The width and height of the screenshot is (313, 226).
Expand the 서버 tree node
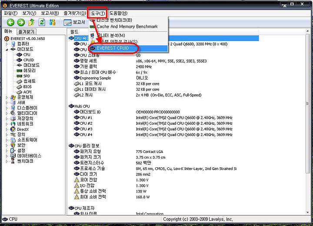click(7, 103)
